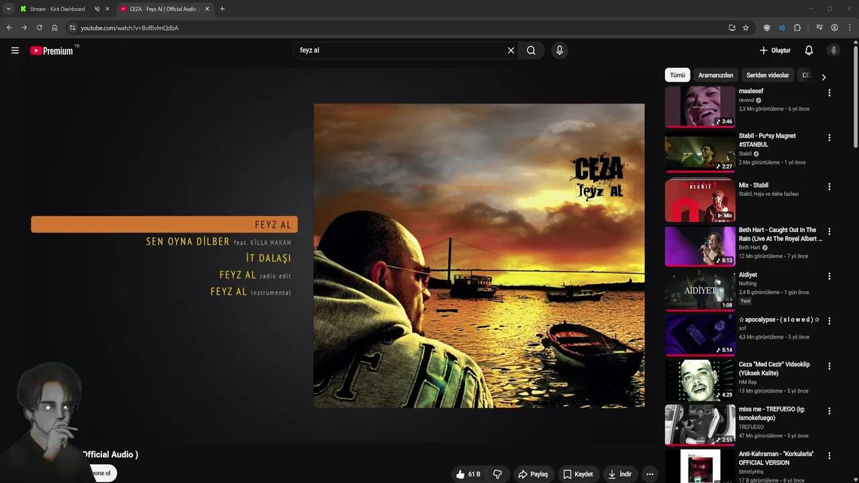Screen dimensions: 859x483
Task: Open the Oluştur create menu
Action: [x=775, y=50]
